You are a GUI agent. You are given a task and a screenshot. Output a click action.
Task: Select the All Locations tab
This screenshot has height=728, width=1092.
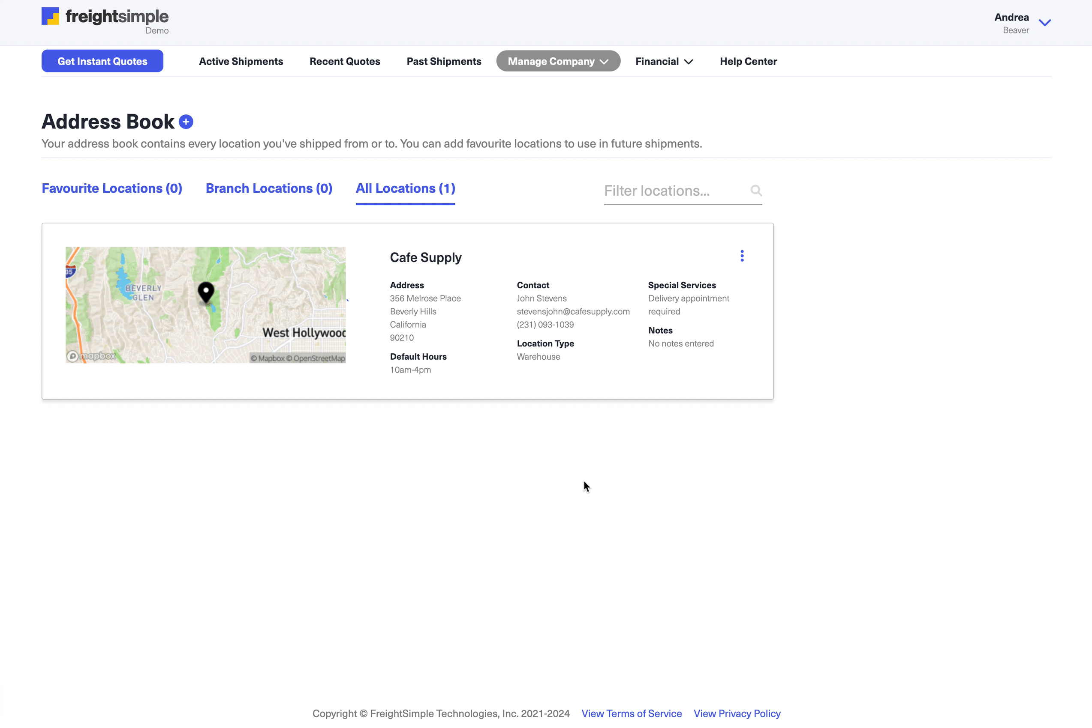click(405, 188)
